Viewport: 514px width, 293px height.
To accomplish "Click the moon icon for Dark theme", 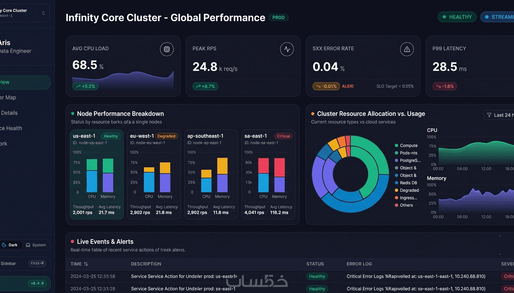I will [x=4, y=245].
